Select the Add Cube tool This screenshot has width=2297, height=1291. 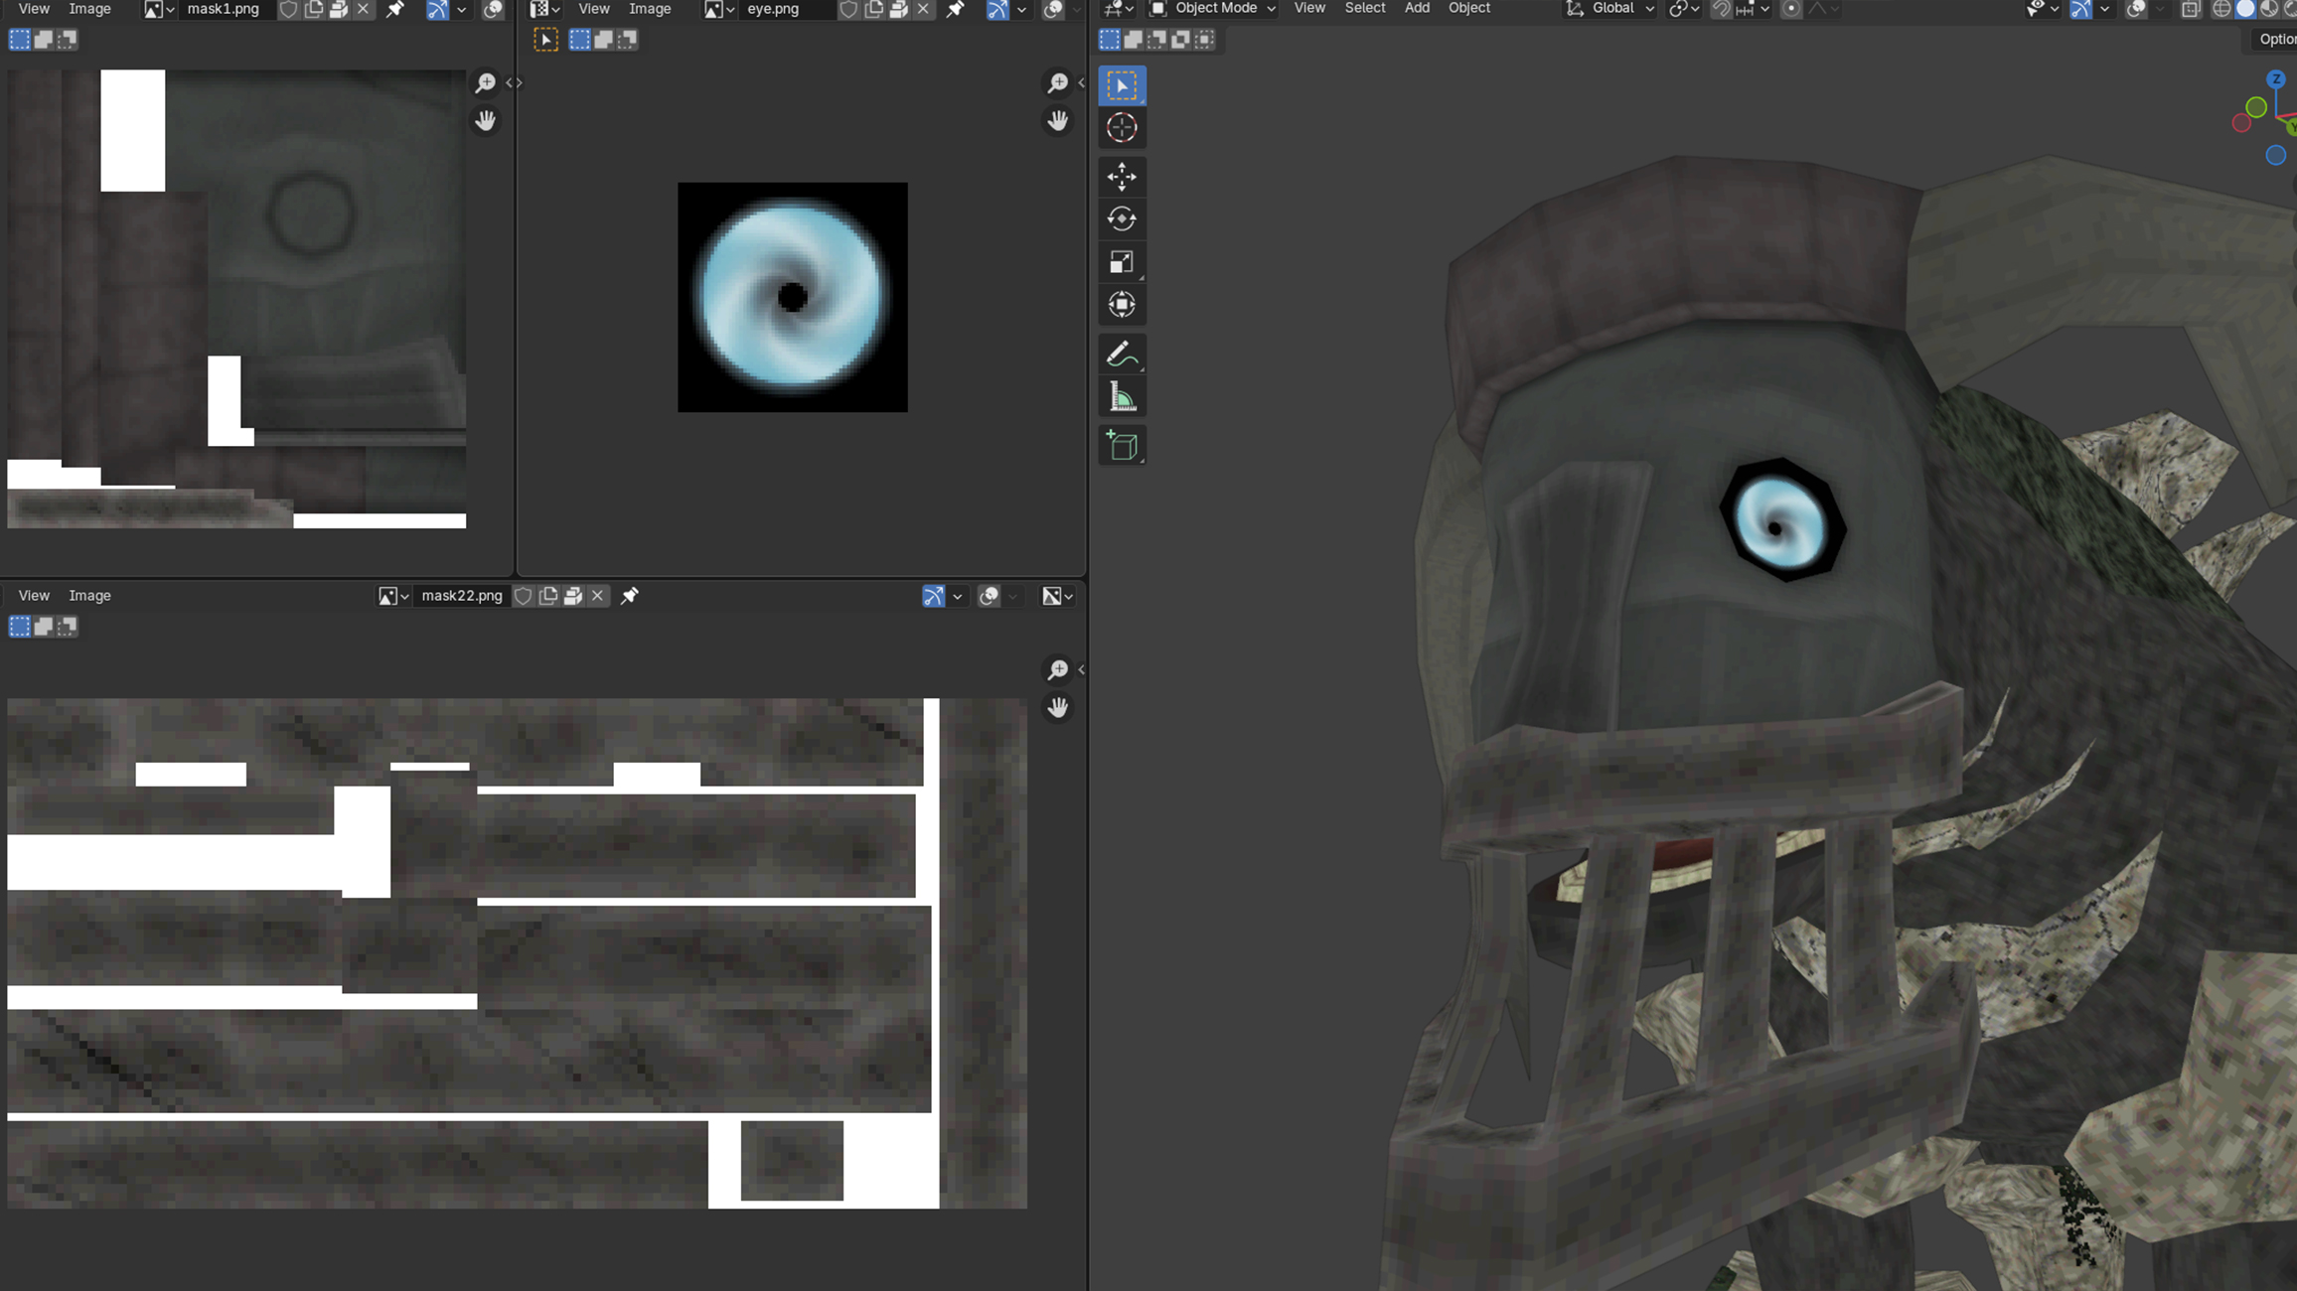(x=1122, y=446)
